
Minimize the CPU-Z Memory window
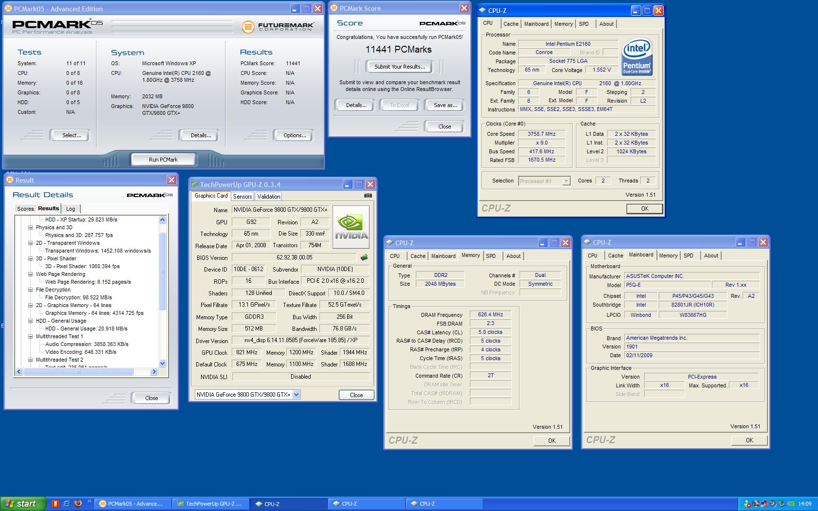[x=543, y=242]
